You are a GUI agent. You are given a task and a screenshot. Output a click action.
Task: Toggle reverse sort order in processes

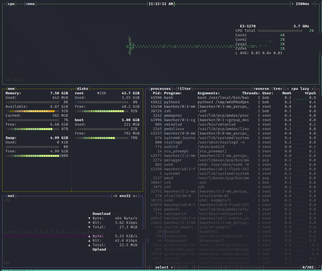click(x=261, y=88)
